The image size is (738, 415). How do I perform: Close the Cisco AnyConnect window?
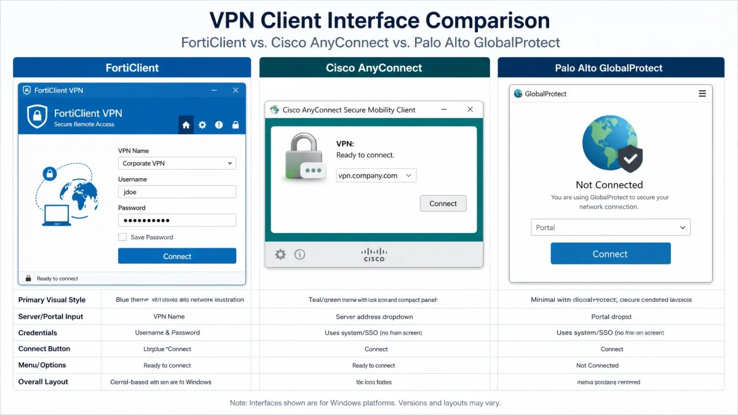coord(470,109)
